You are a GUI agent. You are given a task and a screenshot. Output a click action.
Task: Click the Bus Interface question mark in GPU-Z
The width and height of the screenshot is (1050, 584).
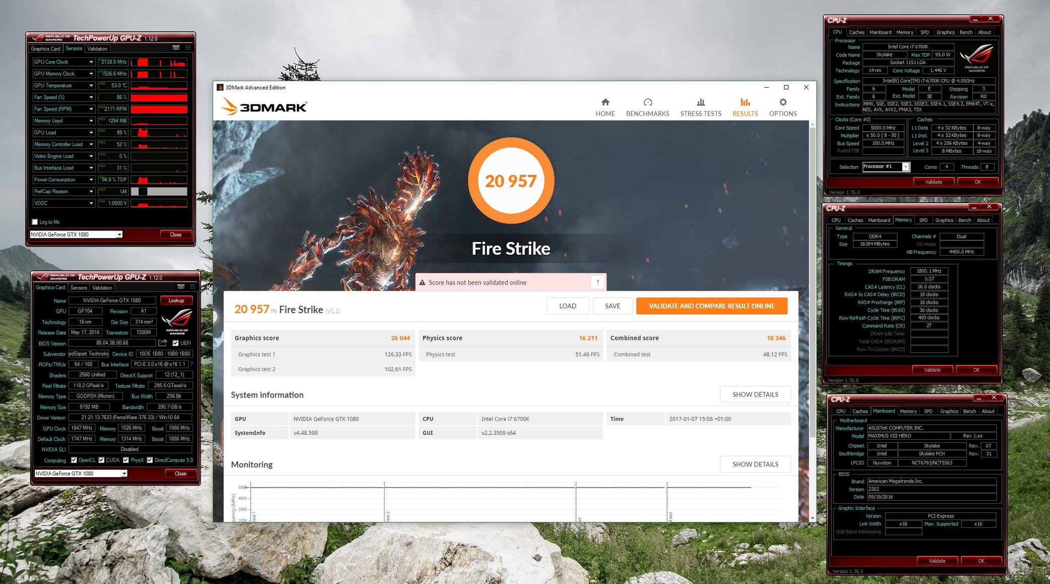click(192, 364)
